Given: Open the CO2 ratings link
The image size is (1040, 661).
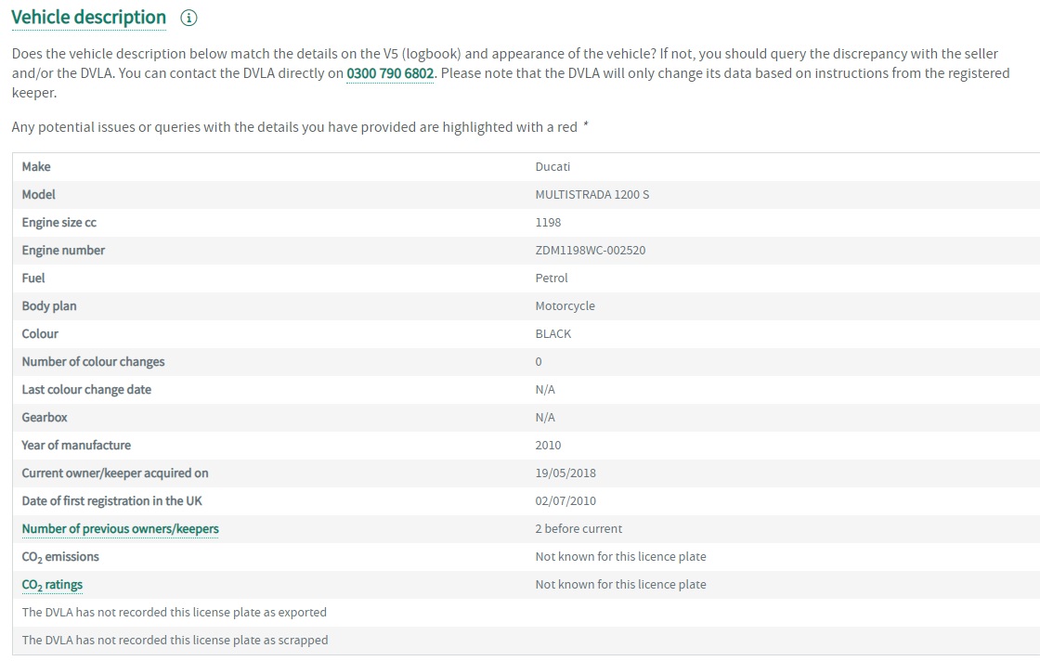Looking at the screenshot, I should 52,585.
